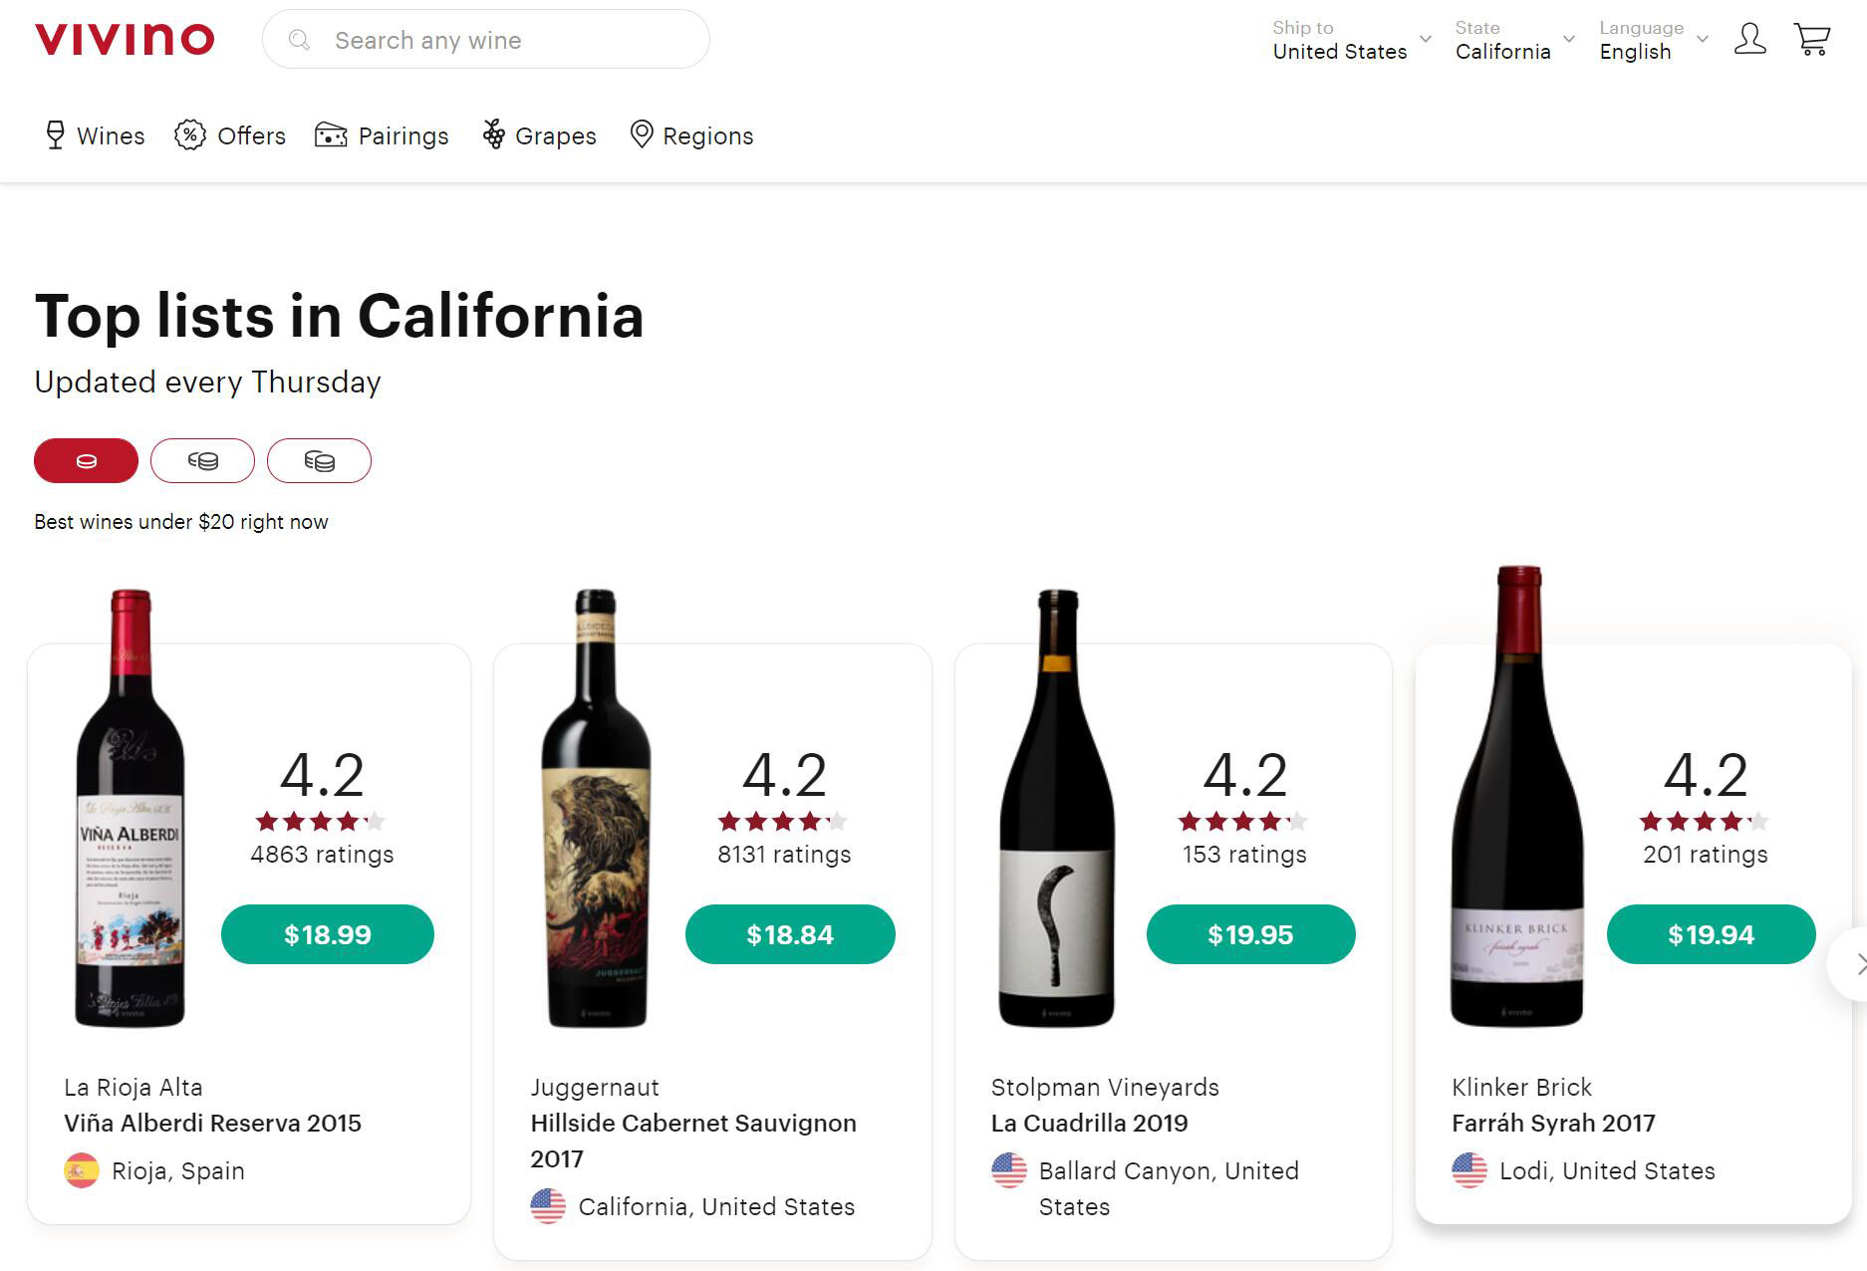Image resolution: width=1867 pixels, height=1271 pixels.
Task: Select the single coin price filter pill
Action: (x=86, y=460)
